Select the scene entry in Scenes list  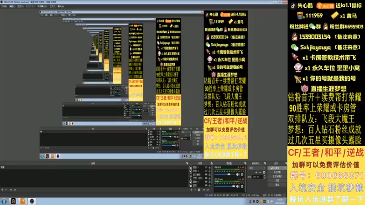pos(93,167)
